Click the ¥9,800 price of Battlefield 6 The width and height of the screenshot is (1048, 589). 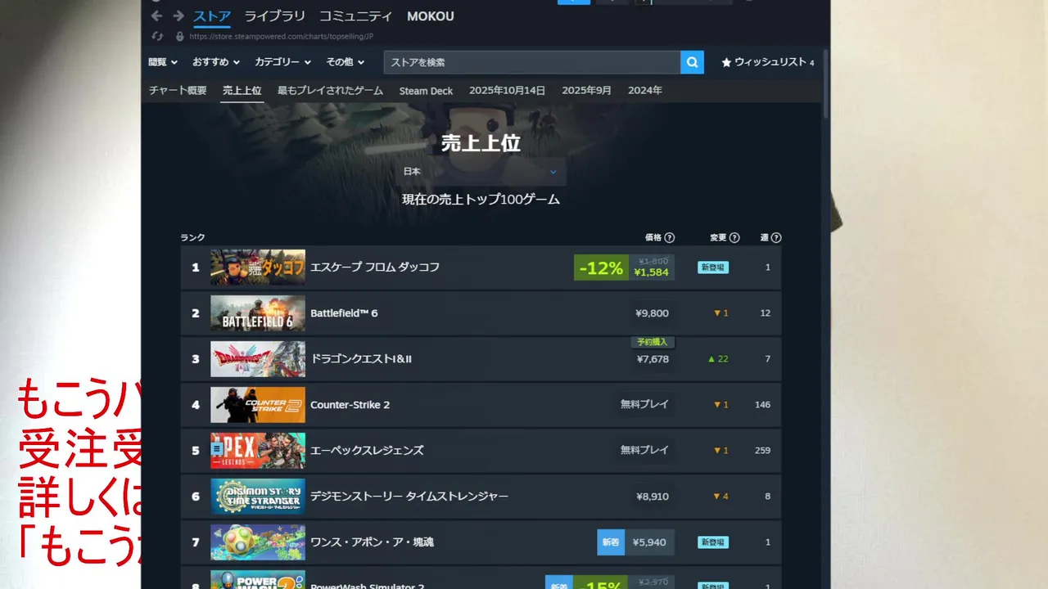[652, 313]
